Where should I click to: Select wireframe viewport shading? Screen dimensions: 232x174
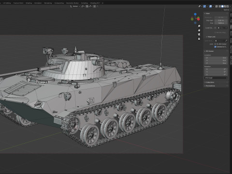coord(220,6)
